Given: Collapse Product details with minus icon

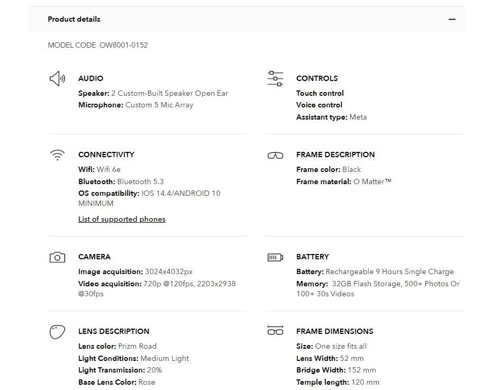Looking at the screenshot, I should point(452,20).
